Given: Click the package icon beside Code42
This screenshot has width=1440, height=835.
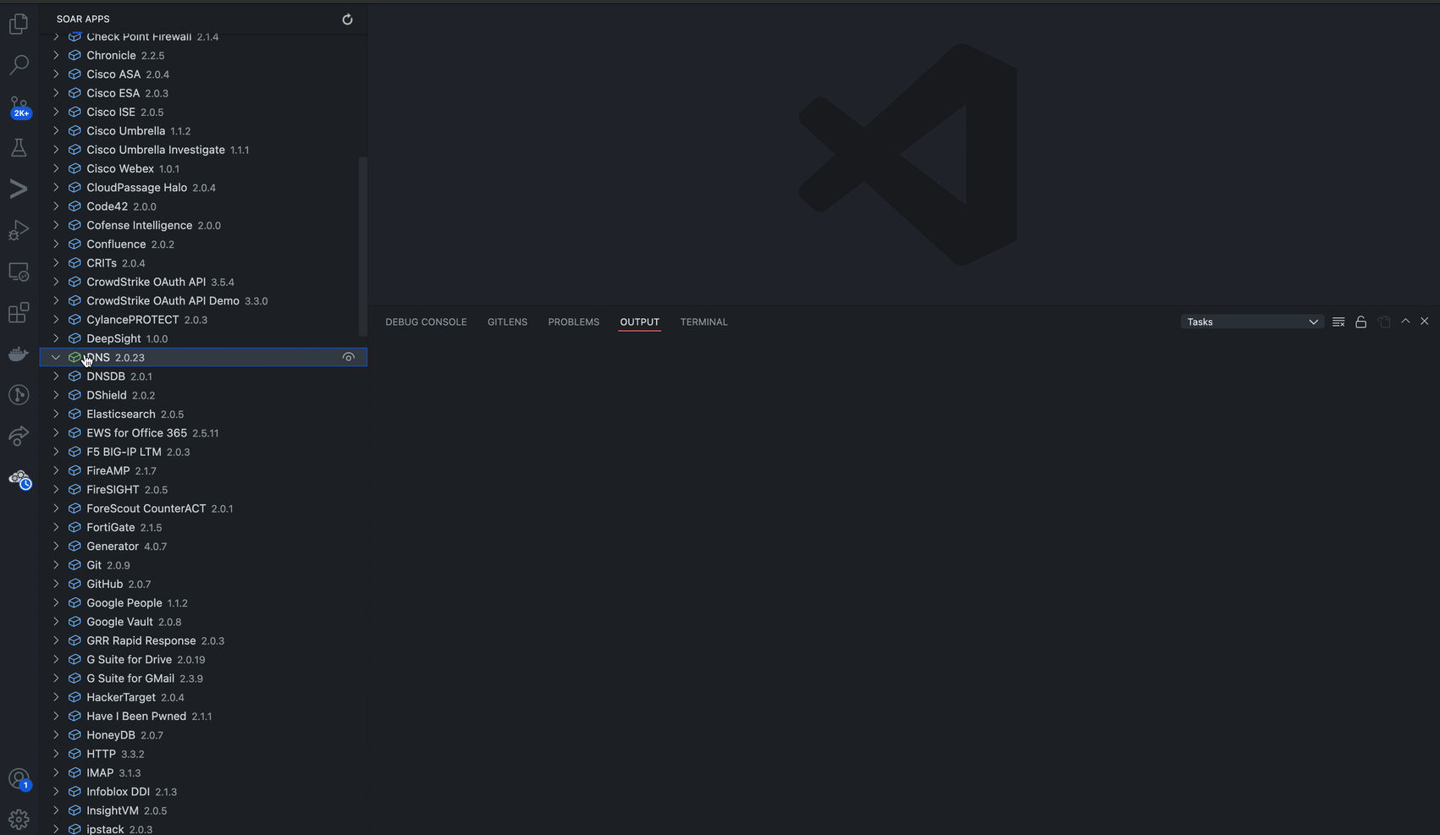Looking at the screenshot, I should [74, 206].
